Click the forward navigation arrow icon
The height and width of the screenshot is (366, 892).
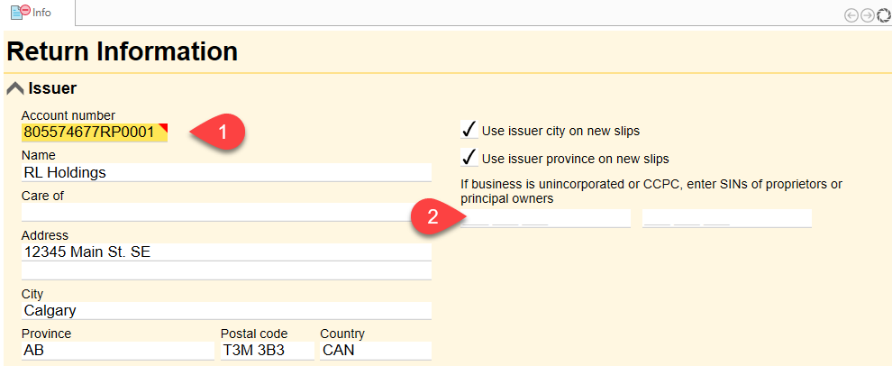pyautogui.click(x=867, y=14)
